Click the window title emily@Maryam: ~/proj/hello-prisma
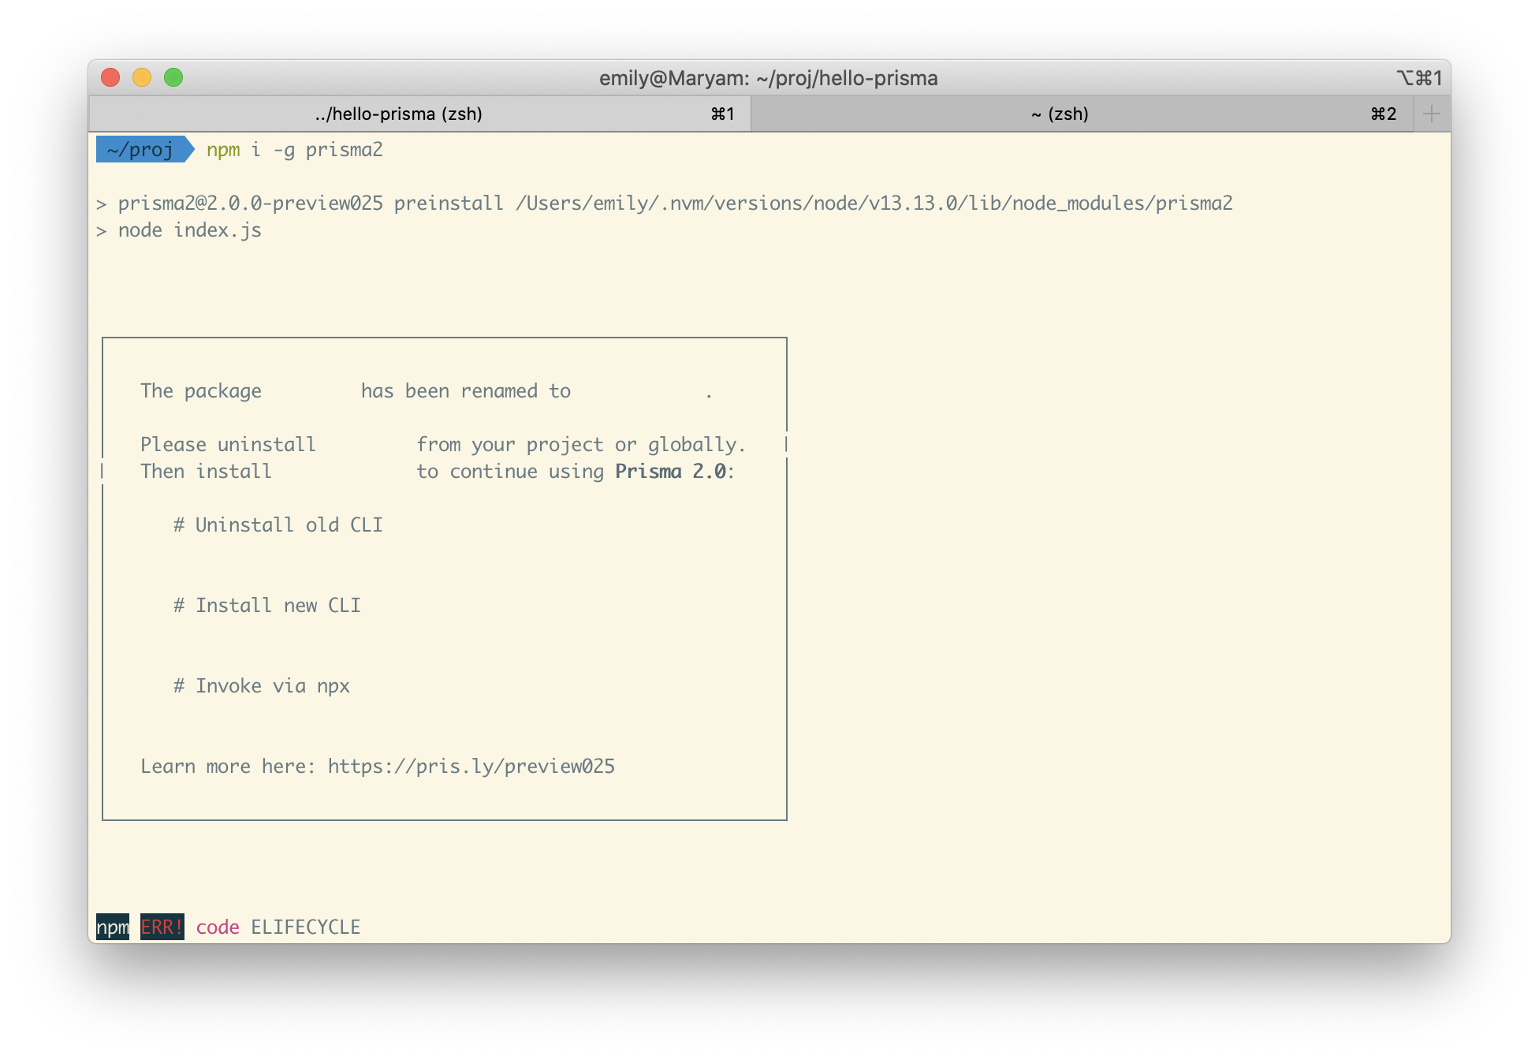Image resolution: width=1539 pixels, height=1060 pixels. pos(769,79)
